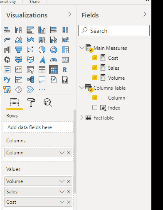Select the ribbon chart visual

65,40
